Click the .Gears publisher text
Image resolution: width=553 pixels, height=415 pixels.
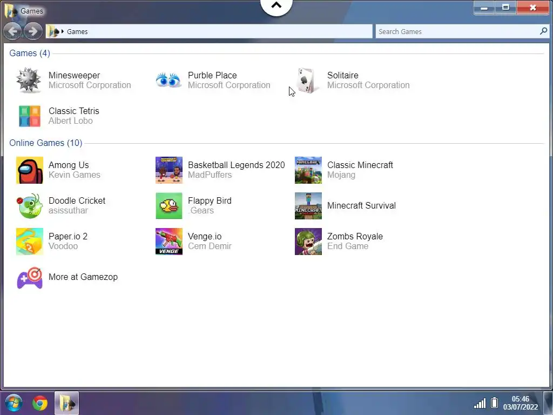point(201,210)
